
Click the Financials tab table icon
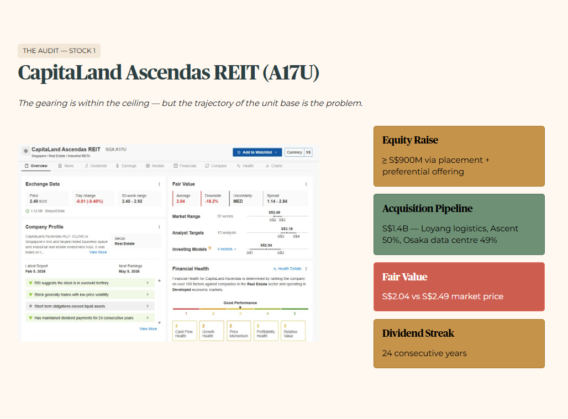[176, 166]
